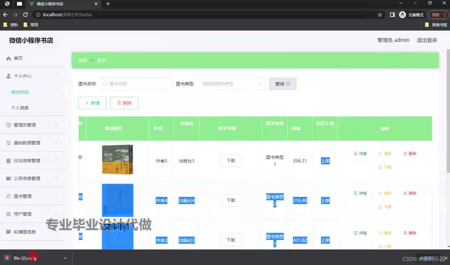Viewport: 450px width, 265px height.
Task: Click the detail icon beside 详情 in first row
Action: (x=355, y=153)
